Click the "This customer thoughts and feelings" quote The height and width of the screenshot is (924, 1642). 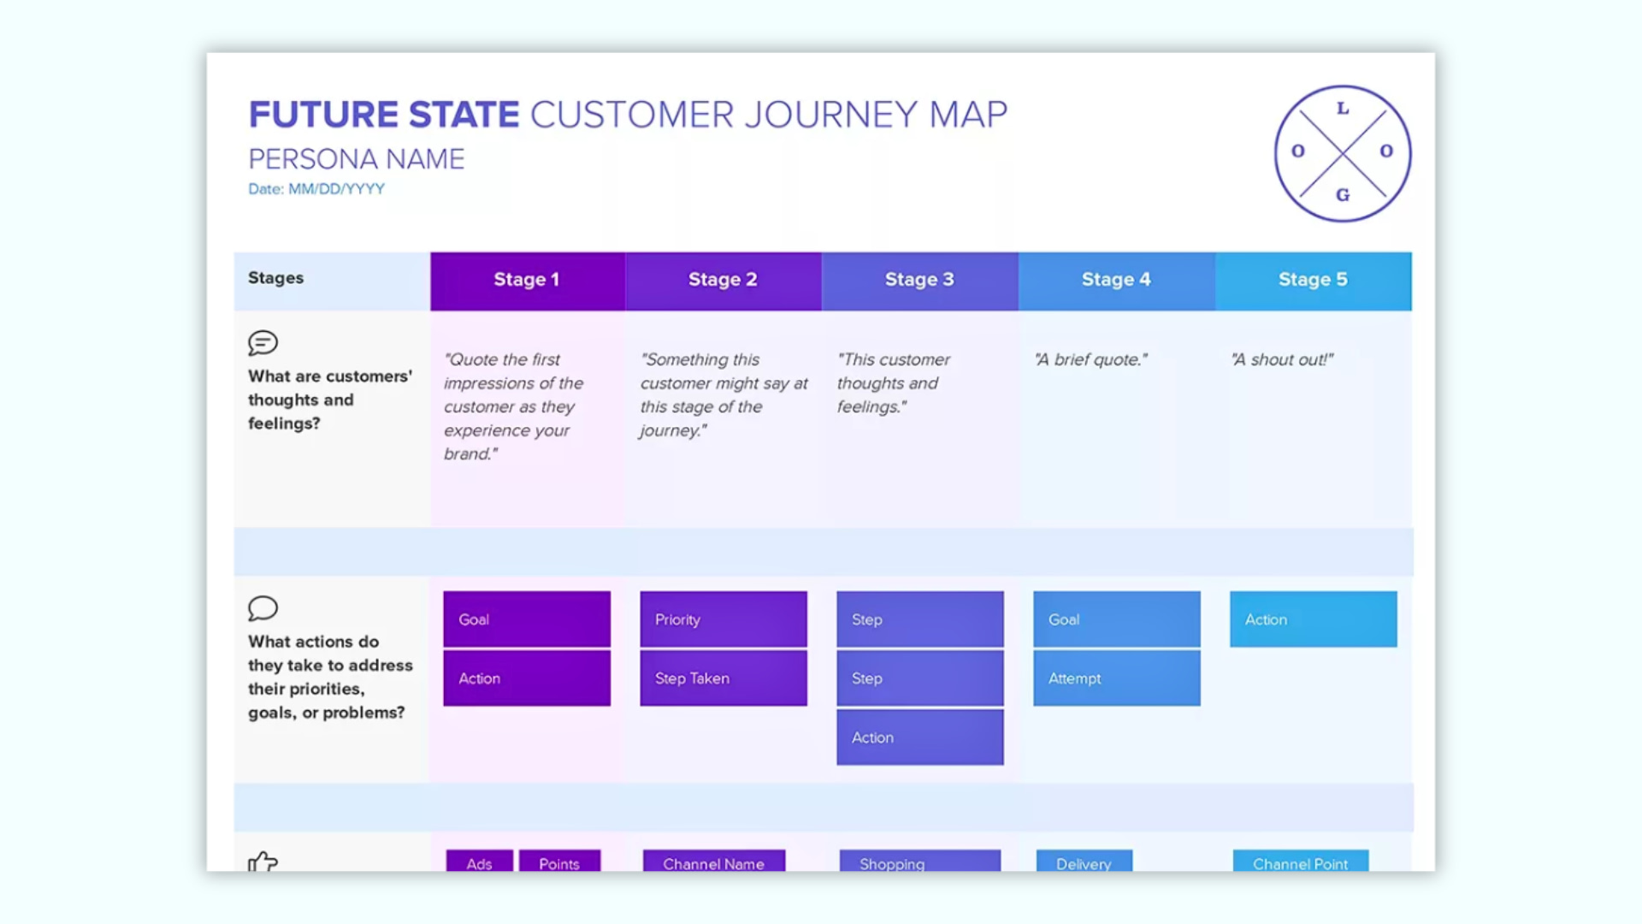pyautogui.click(x=894, y=382)
